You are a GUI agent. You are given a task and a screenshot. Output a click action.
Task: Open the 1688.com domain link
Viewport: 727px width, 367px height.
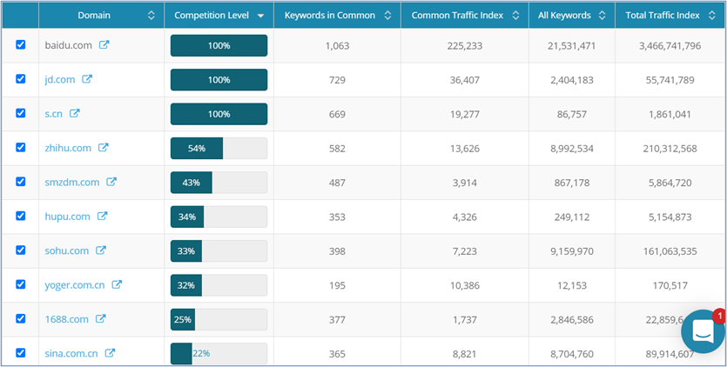67,320
